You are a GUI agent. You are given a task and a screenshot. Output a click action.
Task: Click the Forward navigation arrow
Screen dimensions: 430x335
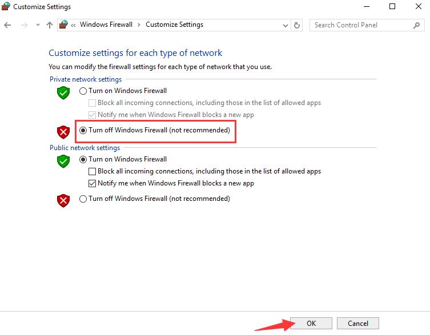pyautogui.click(x=24, y=25)
